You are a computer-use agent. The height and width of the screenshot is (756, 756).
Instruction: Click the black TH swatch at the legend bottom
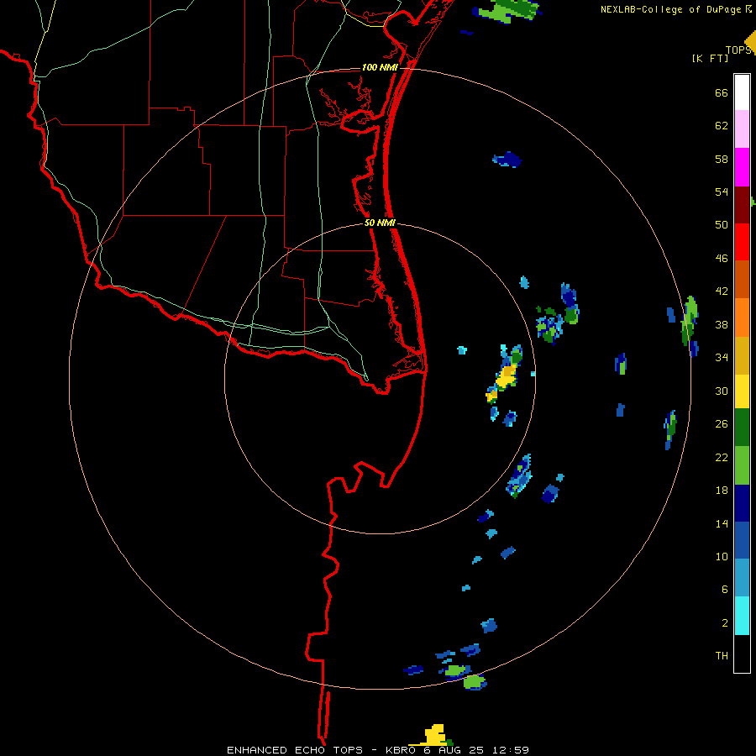coord(742,654)
